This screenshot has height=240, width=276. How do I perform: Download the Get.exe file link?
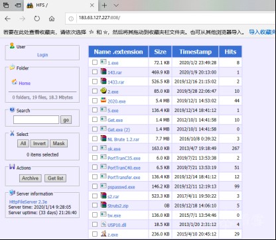pos(115,120)
